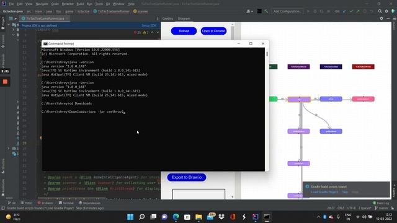Screen dimensions: 397x223
Task: Open master Git branch selector in status bar
Action: click(x=381, y=208)
